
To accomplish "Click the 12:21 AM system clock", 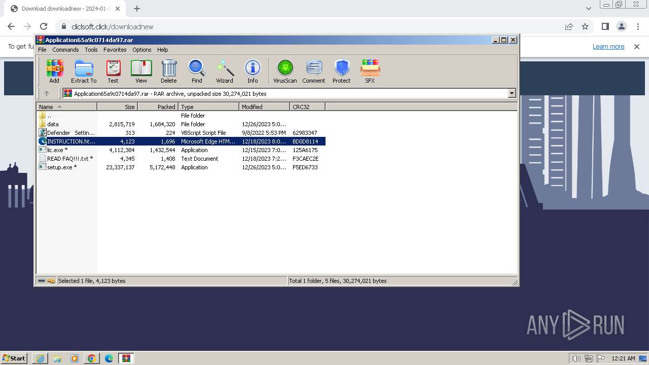I will (x=623, y=358).
